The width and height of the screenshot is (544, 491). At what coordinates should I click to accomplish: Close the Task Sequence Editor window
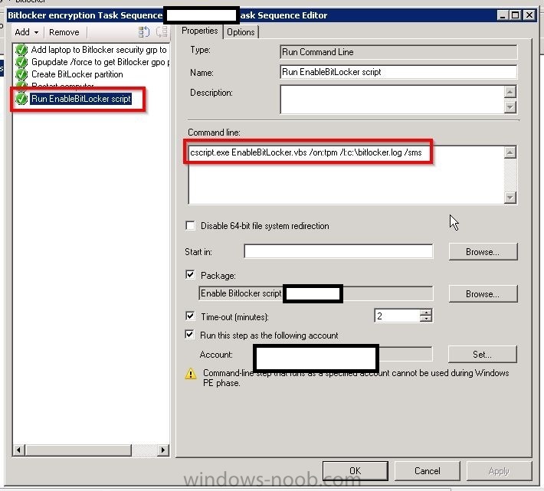tap(529, 15)
